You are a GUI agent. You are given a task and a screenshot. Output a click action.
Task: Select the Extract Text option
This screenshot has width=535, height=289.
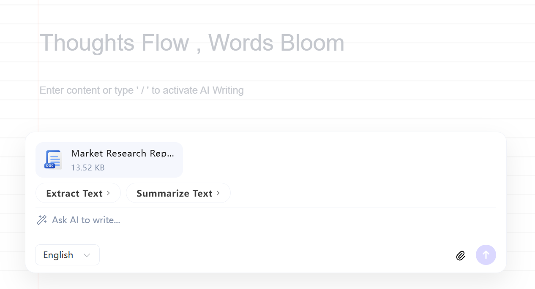pyautogui.click(x=78, y=193)
